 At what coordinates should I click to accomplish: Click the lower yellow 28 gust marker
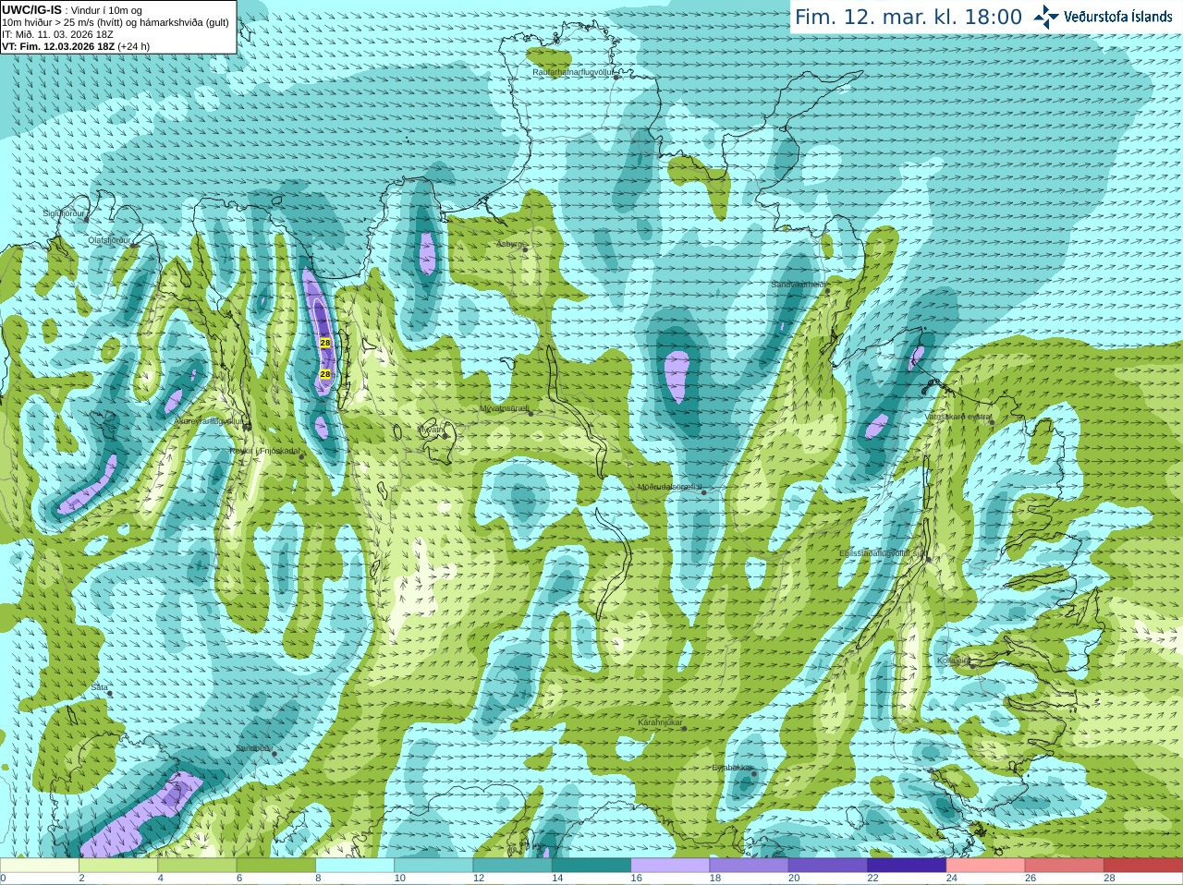pos(325,374)
